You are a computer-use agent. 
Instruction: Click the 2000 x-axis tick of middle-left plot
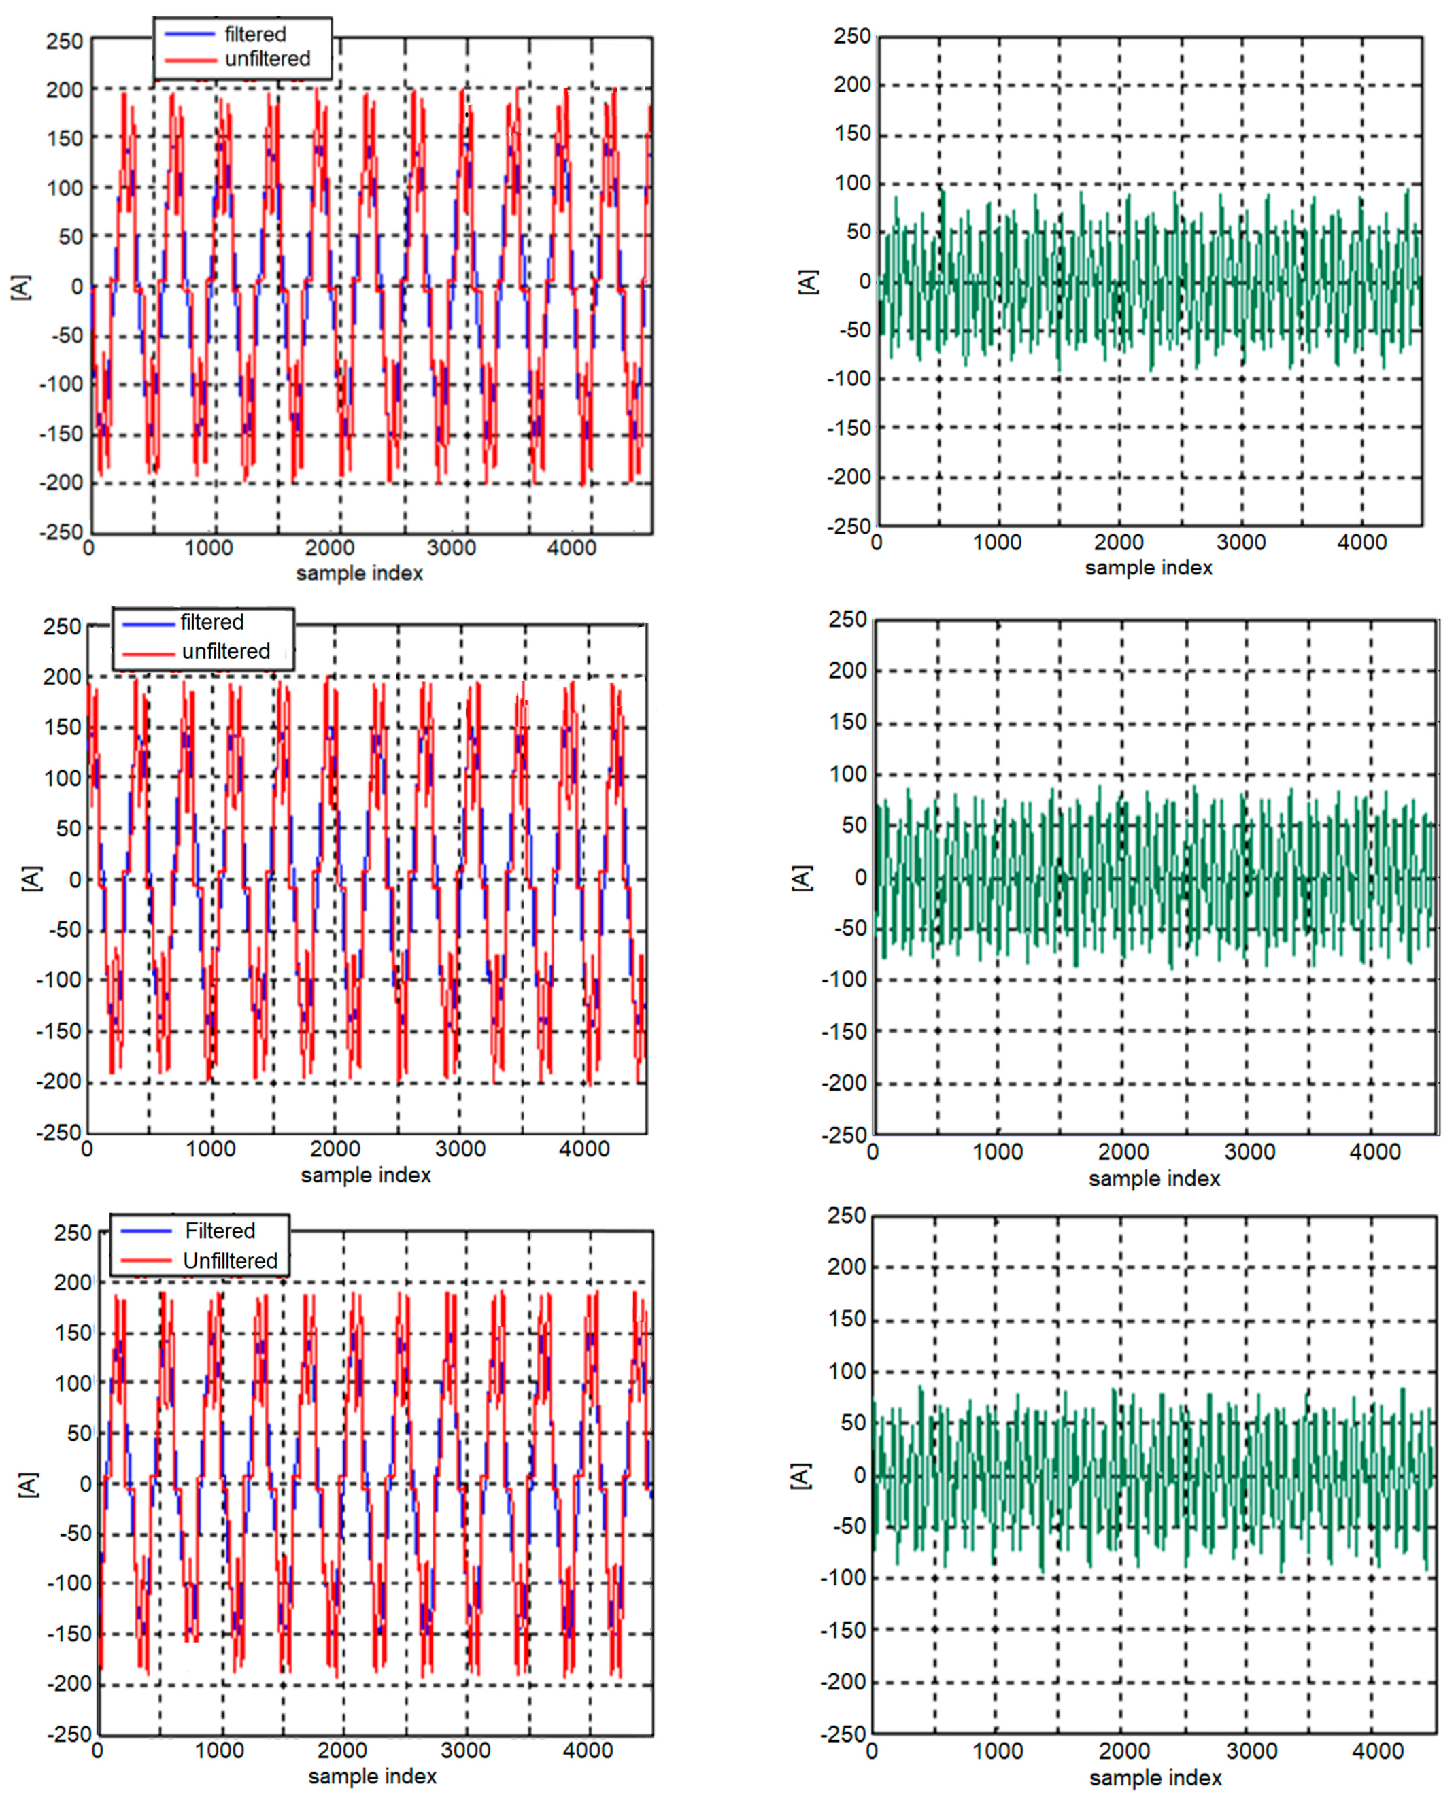tap(335, 1149)
